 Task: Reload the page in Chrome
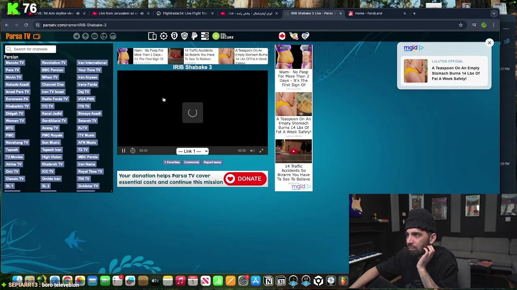coord(26,25)
